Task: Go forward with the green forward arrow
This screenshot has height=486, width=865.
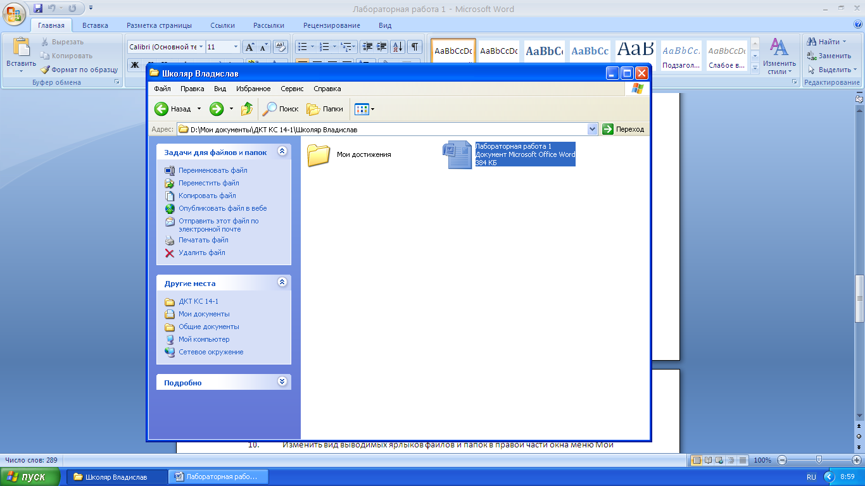Action: [217, 109]
